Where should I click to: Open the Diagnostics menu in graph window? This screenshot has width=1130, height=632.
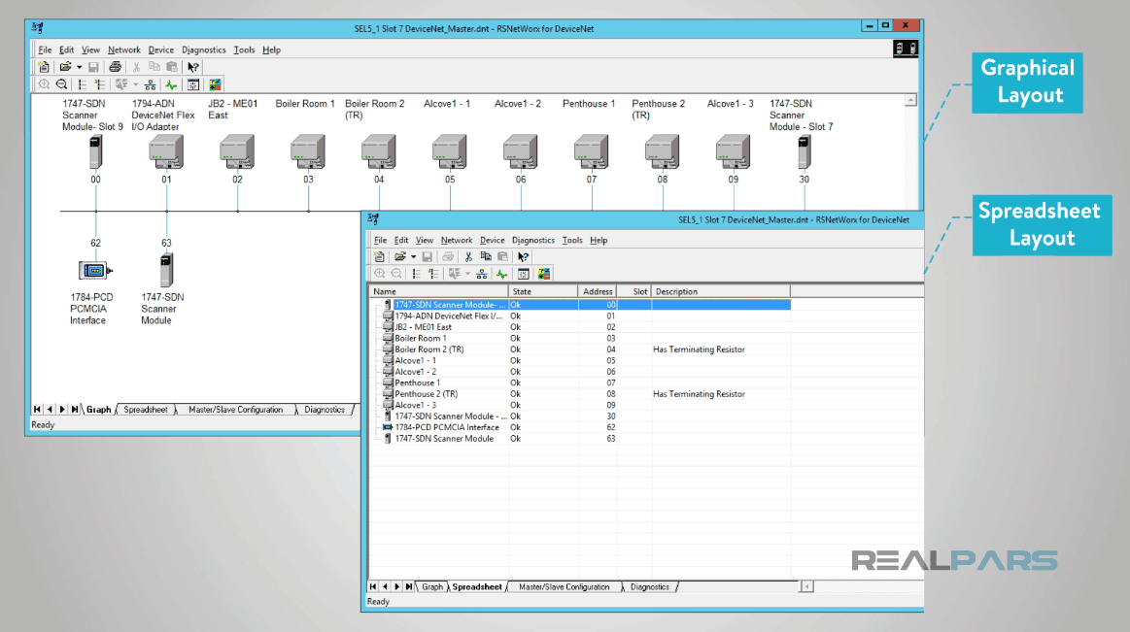(x=204, y=50)
